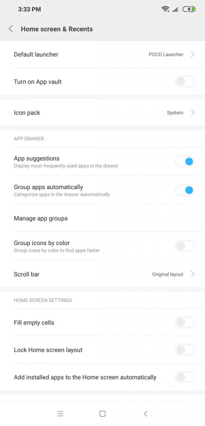Tap the back navigation icon at the bottom
Viewport: 205px width, 426px height.
[145, 414]
